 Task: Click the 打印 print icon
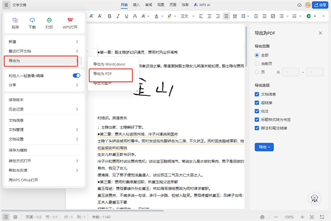pyautogui.click(x=50, y=20)
